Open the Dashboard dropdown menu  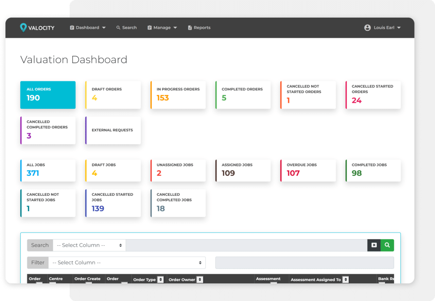point(88,28)
